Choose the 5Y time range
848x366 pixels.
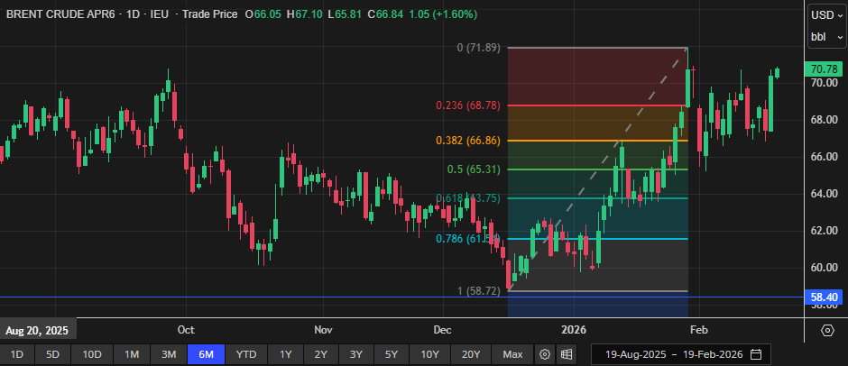pos(392,354)
